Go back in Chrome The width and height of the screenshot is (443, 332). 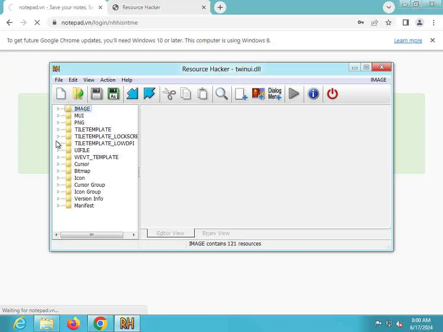(10, 22)
